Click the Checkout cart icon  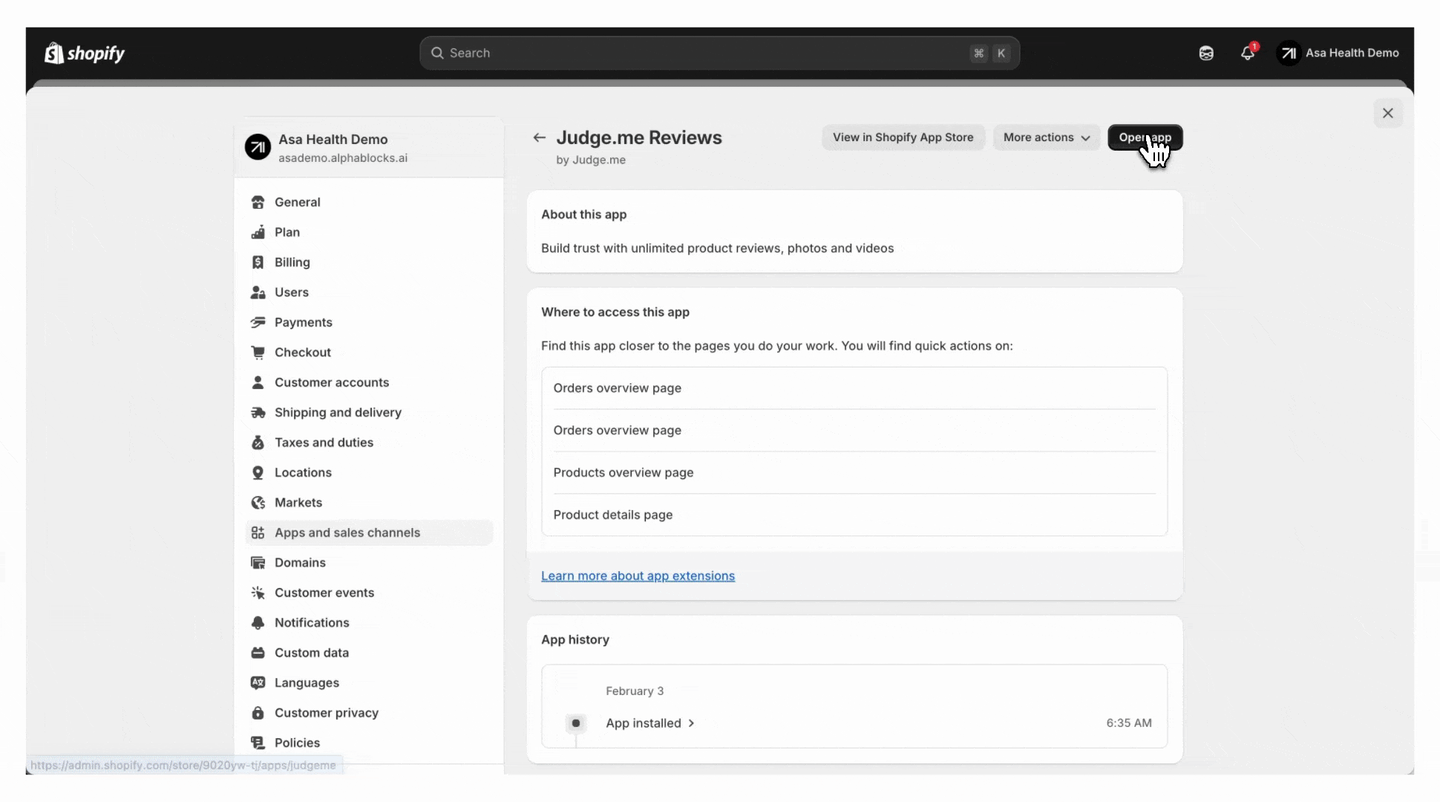tap(258, 352)
